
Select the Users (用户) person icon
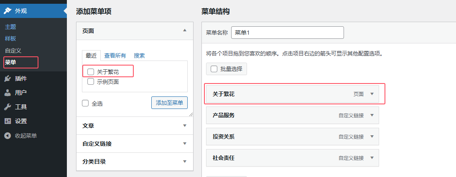click(x=8, y=93)
